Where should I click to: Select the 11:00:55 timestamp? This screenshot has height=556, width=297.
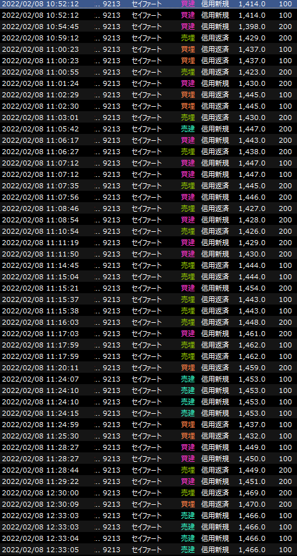pos(40,72)
